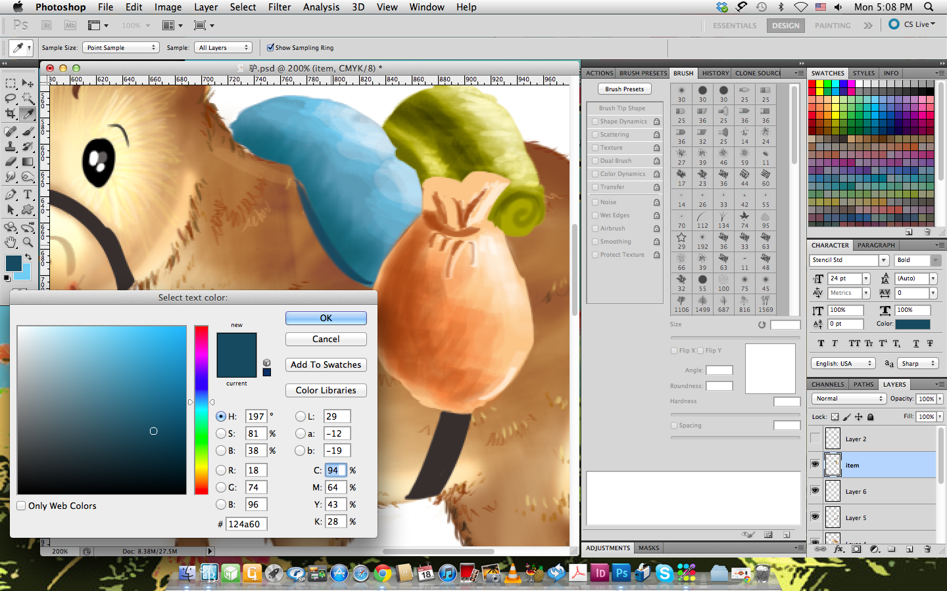Show Layer 2 visibility
The image size is (947, 591).
[x=815, y=439]
